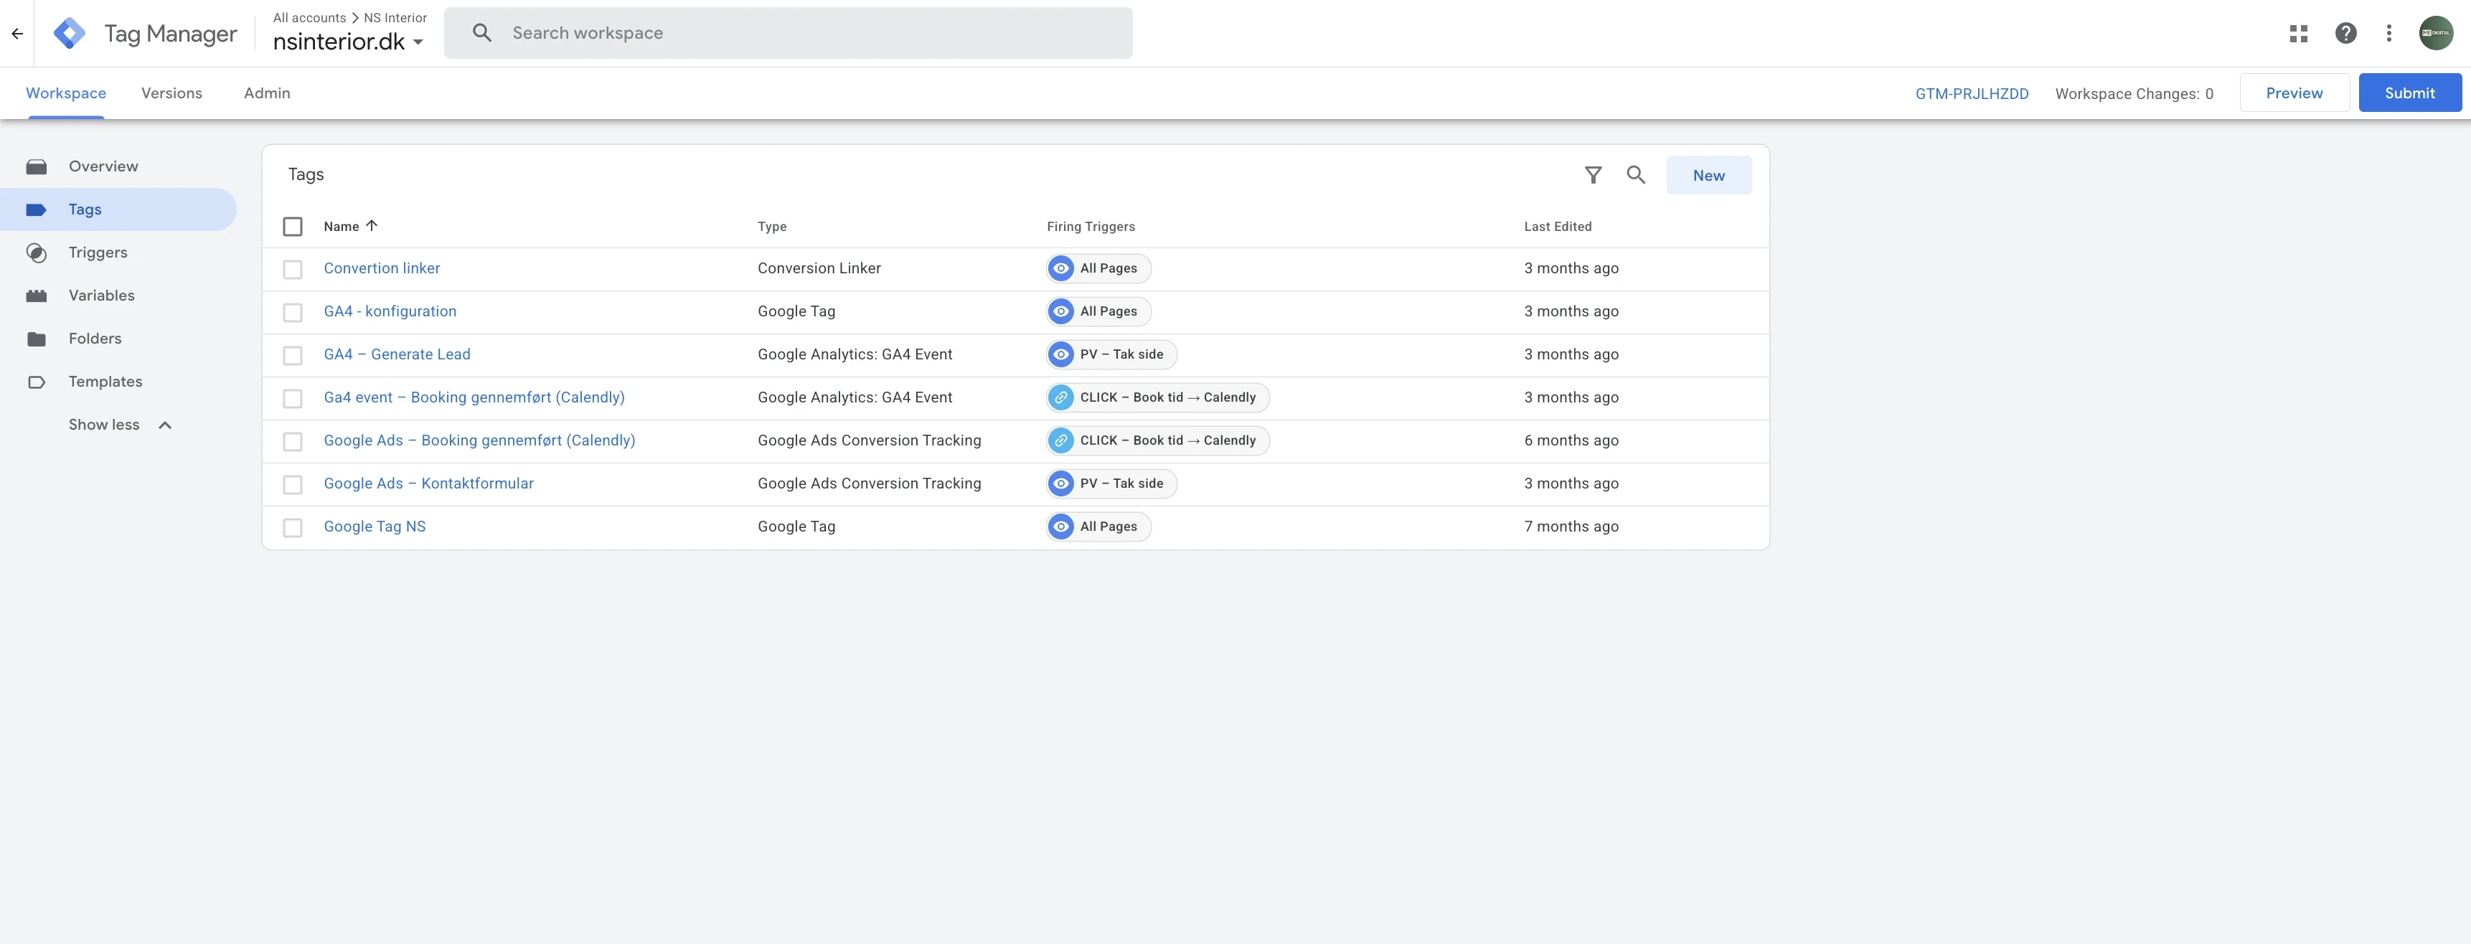Click the Tags sidebar label icon
This screenshot has height=944, width=2471.
pos(37,209)
